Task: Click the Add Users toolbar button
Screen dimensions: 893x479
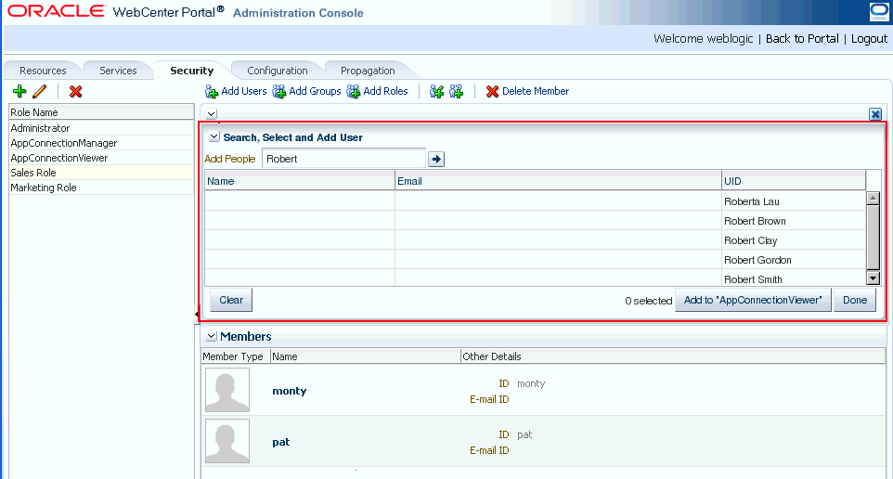Action: point(236,91)
